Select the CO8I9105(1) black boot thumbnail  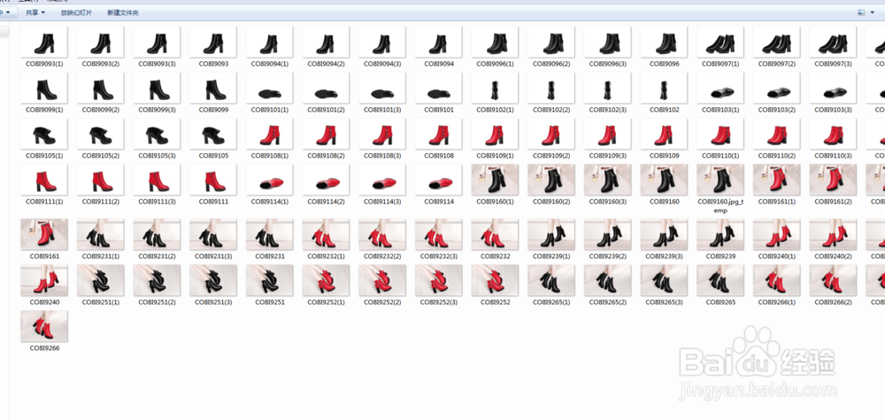point(44,134)
